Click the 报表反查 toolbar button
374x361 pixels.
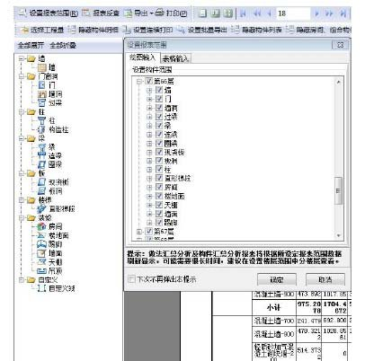pyautogui.click(x=101, y=13)
